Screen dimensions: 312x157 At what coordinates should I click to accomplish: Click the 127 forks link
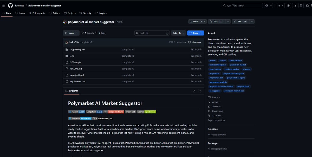(x=214, y=116)
